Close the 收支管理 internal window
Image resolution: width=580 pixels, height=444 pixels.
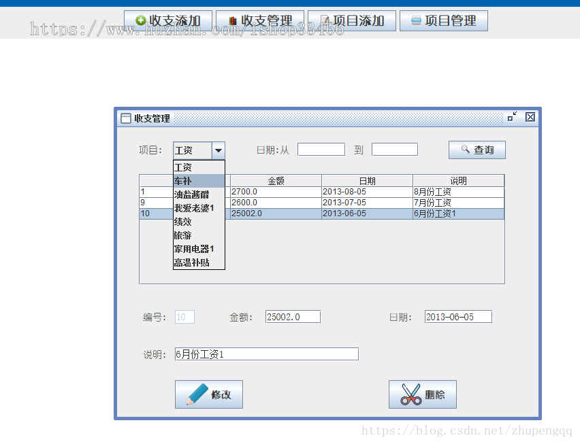tap(530, 117)
